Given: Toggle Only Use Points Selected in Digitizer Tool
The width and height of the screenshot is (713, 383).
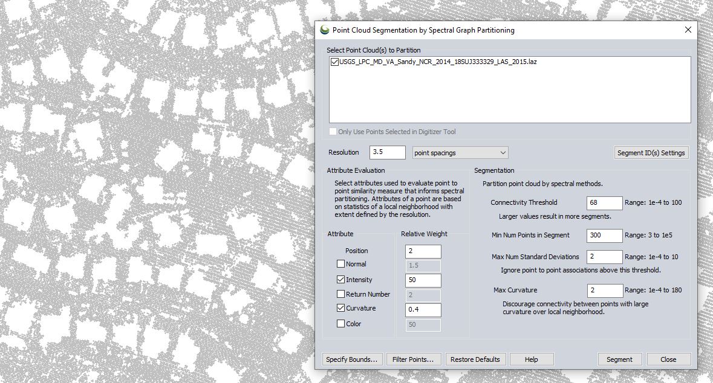Looking at the screenshot, I should pos(333,131).
